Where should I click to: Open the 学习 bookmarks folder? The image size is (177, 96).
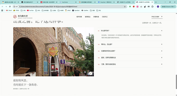pos(38,10)
